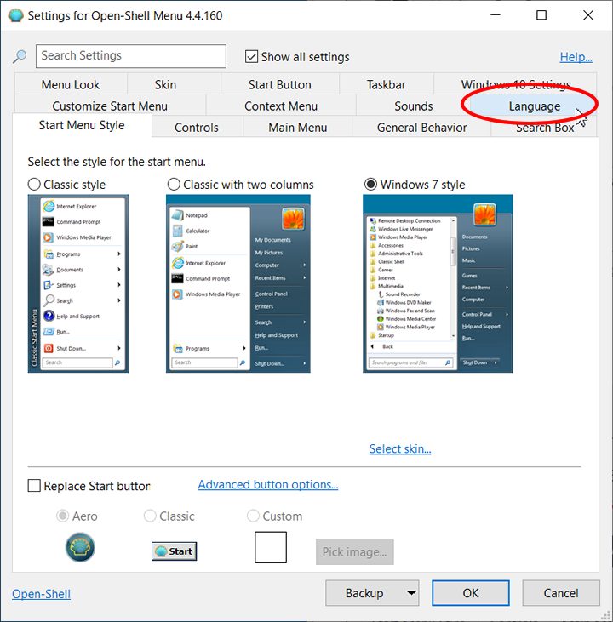Maximize the settings window
613x622 pixels.
(541, 15)
